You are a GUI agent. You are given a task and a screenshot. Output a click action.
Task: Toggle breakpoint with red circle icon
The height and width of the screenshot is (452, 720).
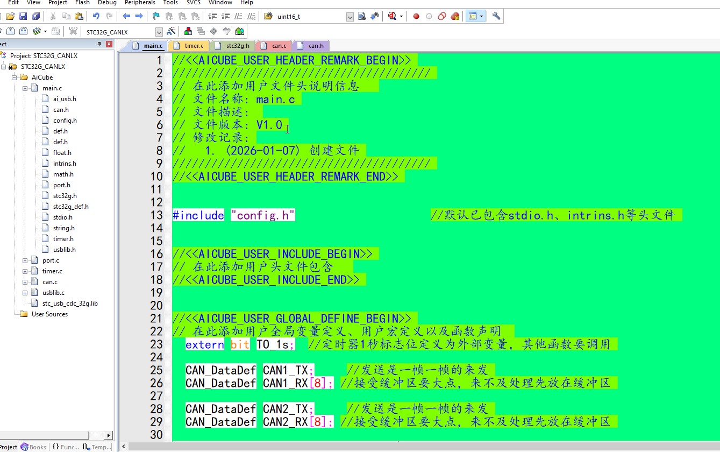pyautogui.click(x=416, y=17)
